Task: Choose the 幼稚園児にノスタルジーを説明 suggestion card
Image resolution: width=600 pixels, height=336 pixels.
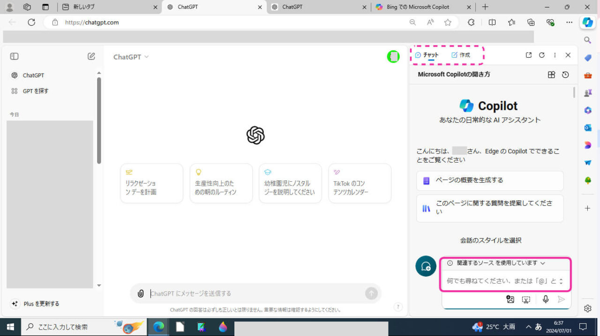Action: pyautogui.click(x=290, y=183)
